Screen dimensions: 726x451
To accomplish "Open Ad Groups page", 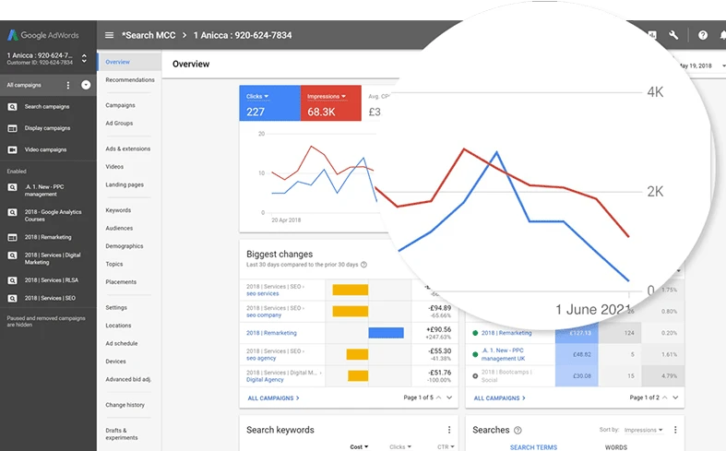I will (119, 124).
